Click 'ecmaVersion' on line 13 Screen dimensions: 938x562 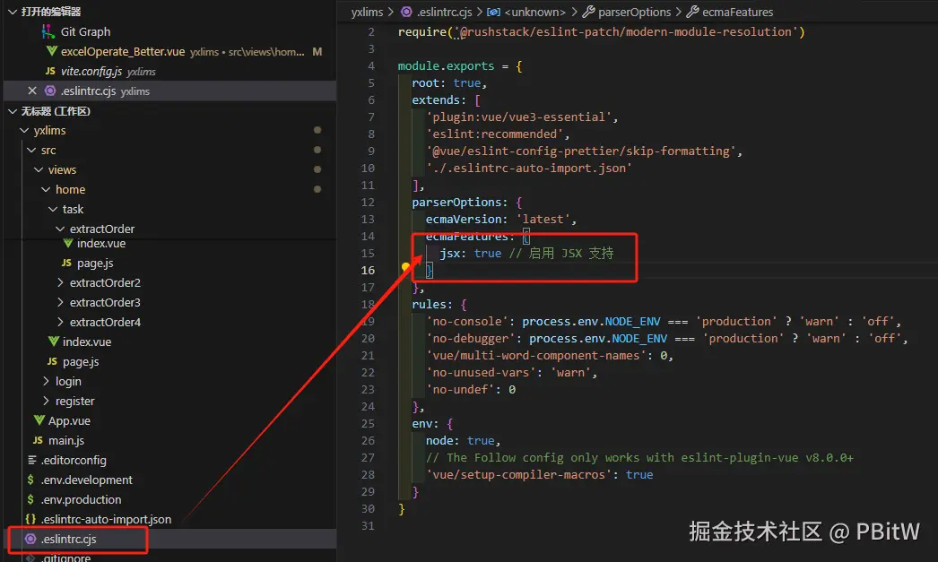tap(464, 220)
